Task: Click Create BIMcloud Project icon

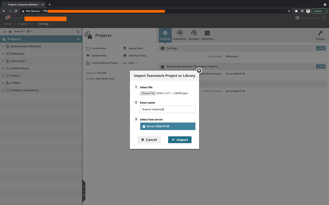Action: (88, 63)
